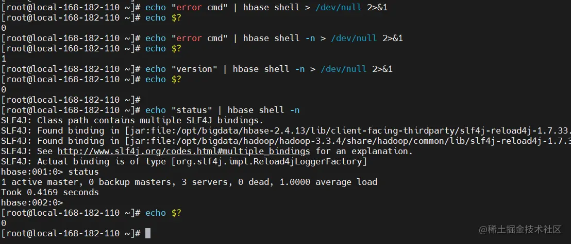The image size is (571, 244).
Task: Click "/dev/null" in the version command line
Action: click(x=343, y=69)
